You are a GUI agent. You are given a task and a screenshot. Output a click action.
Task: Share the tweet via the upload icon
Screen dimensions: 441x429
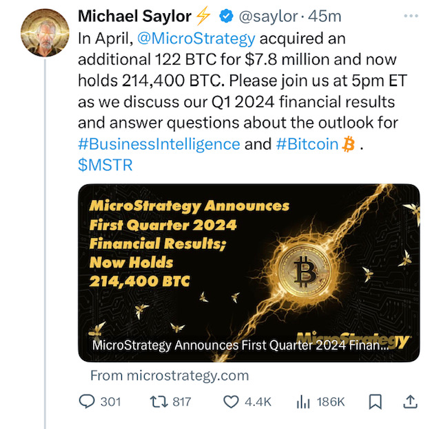[409, 401]
